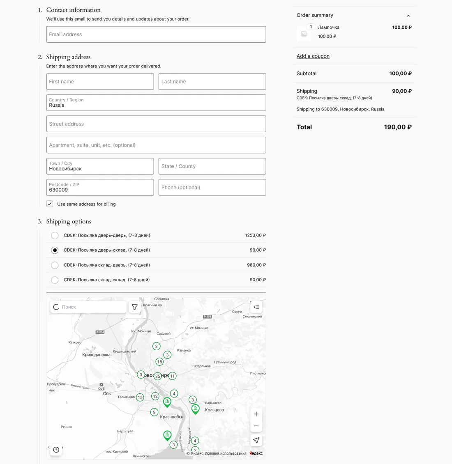Focus the State / County field

tap(212, 166)
